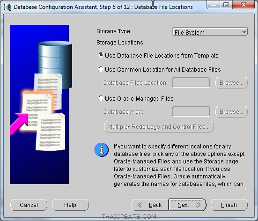Screen dimensions: 258x221
Task: Click the Storage Locations label
Action: click(120, 43)
